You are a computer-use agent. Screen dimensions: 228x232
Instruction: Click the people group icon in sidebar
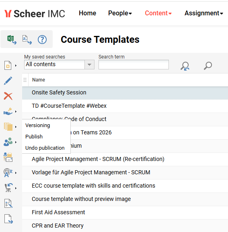coord(8,142)
